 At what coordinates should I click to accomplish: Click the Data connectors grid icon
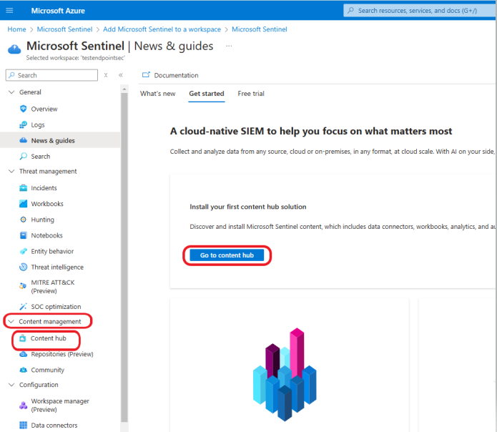[x=23, y=425]
